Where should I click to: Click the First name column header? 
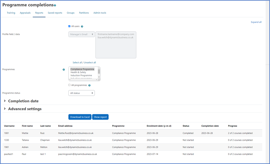(x=27, y=126)
